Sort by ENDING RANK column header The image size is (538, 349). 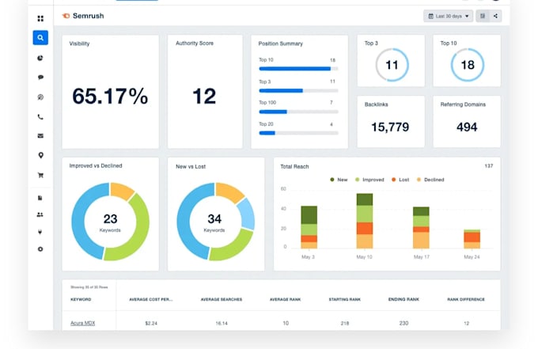click(403, 299)
